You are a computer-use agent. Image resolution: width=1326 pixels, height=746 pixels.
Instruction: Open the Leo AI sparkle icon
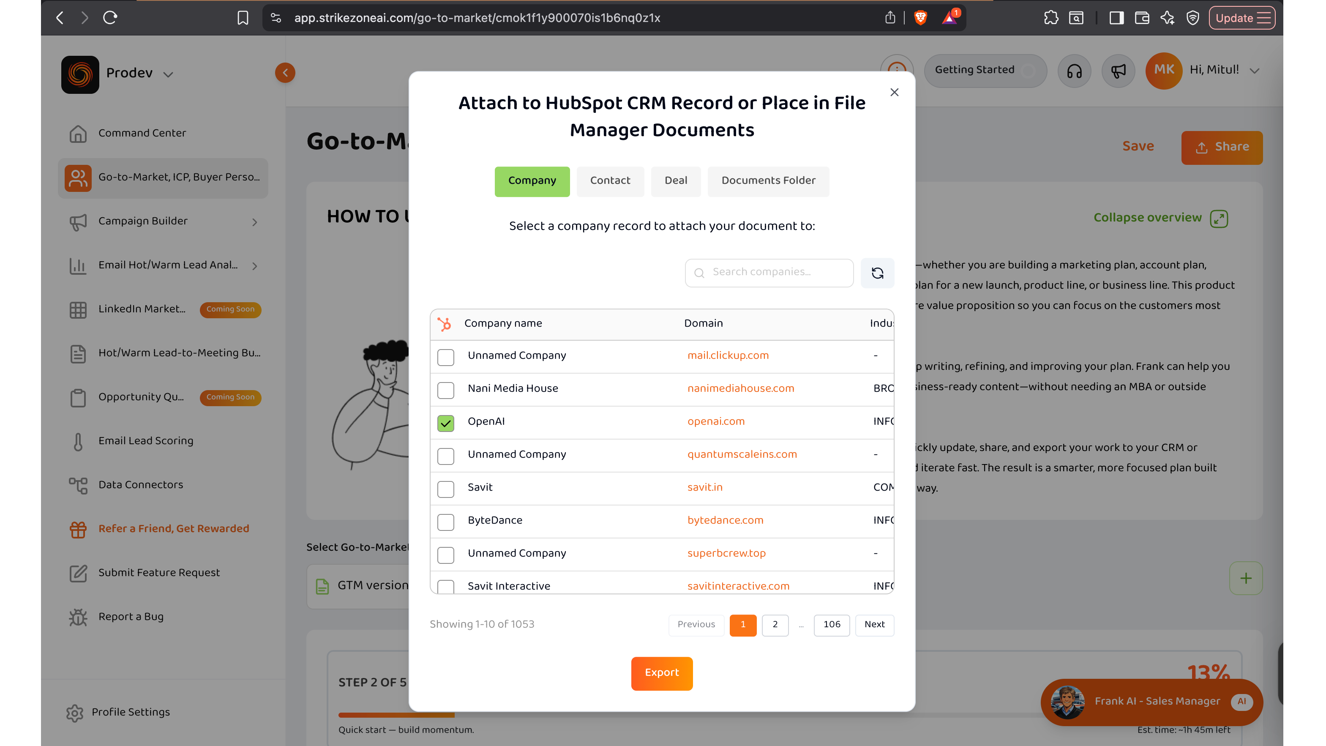tap(1167, 18)
